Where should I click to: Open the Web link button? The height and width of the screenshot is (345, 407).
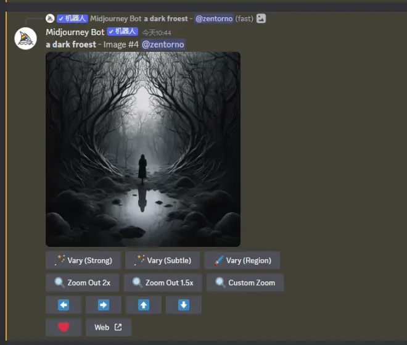108,327
